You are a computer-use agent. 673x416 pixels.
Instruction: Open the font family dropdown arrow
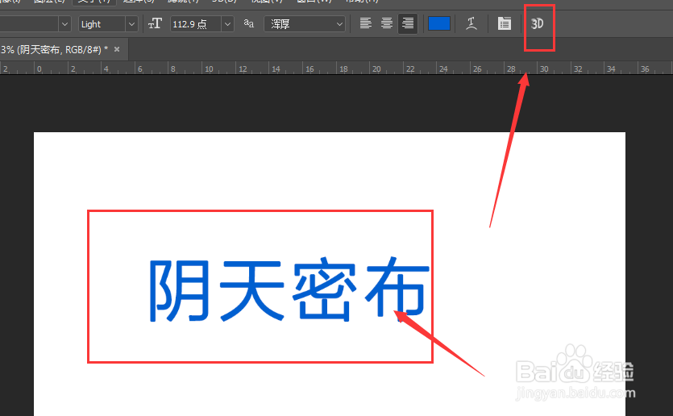64,24
